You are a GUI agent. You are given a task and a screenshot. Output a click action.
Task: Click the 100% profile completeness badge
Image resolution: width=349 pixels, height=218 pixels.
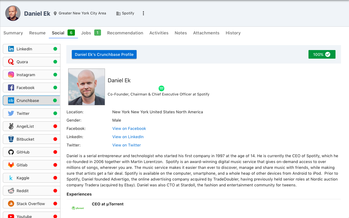pyautogui.click(x=322, y=54)
